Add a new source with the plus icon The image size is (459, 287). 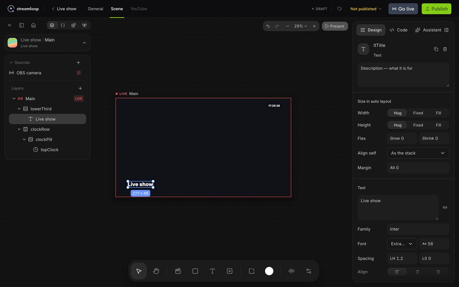79,62
